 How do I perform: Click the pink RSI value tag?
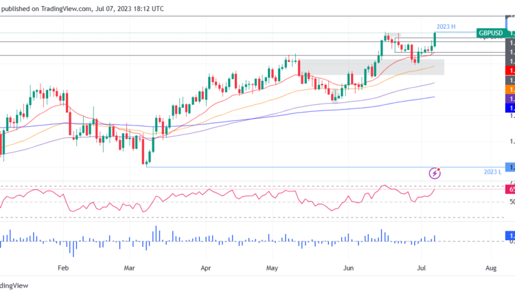(510, 189)
